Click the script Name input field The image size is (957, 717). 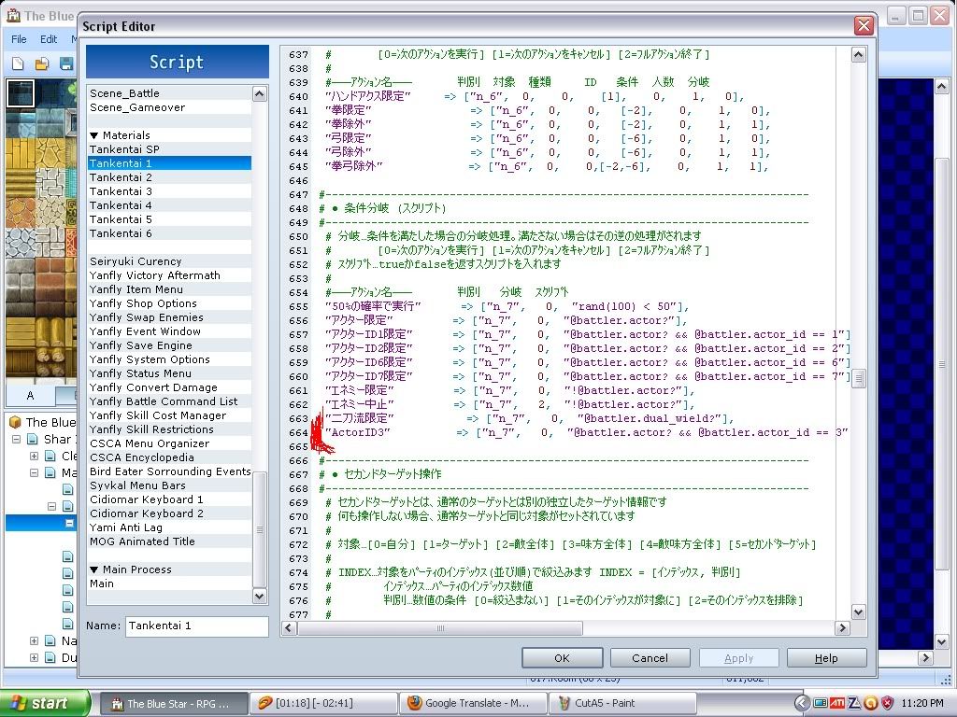coord(196,626)
